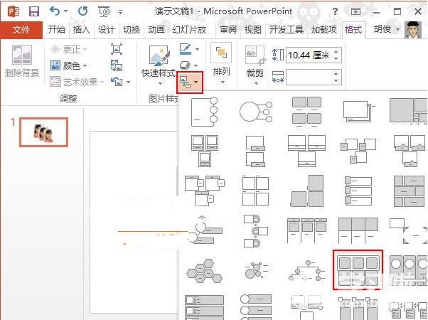The image size is (428, 320).
Task: Click the Save icon in quick access toolbar
Action: [33, 11]
